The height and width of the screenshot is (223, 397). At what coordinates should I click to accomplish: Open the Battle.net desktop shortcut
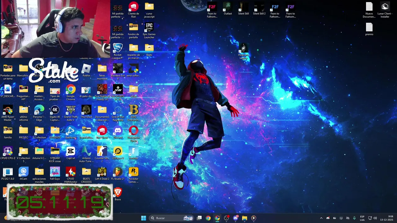(70, 133)
